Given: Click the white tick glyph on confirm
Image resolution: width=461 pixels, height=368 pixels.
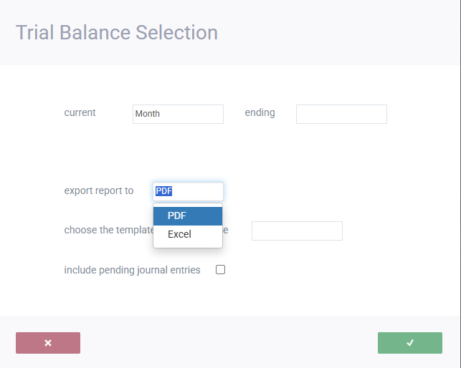Looking at the screenshot, I should (410, 342).
